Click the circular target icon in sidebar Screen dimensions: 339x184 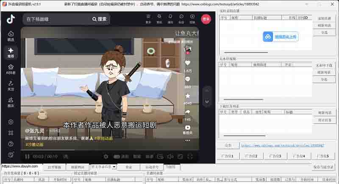click(11, 122)
